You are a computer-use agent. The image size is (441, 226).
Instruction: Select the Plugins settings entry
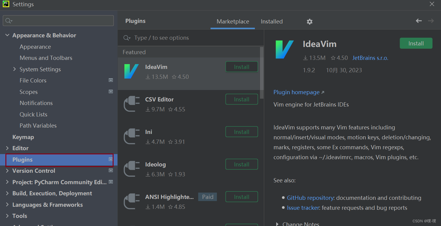tap(59, 159)
